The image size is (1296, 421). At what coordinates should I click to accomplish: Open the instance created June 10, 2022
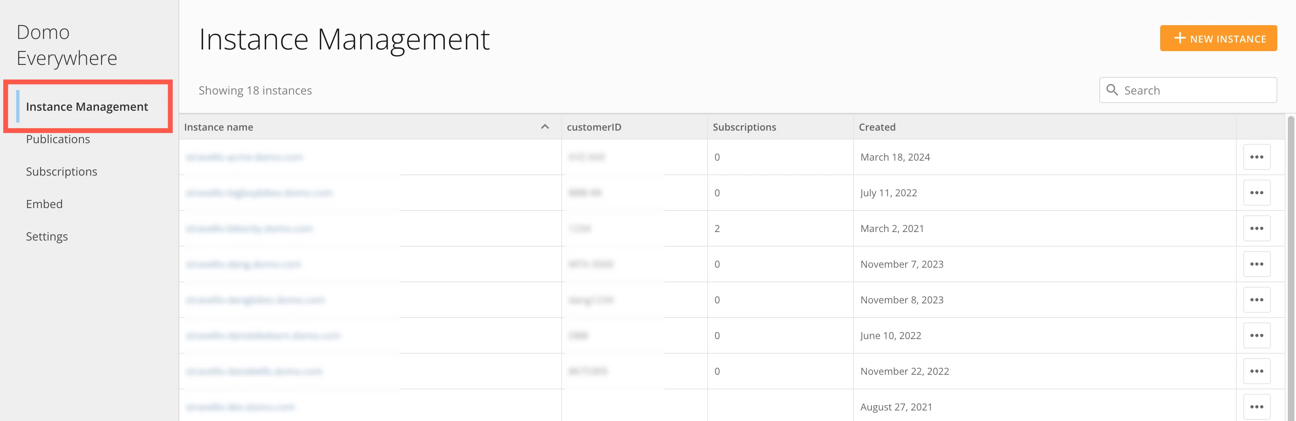[263, 335]
